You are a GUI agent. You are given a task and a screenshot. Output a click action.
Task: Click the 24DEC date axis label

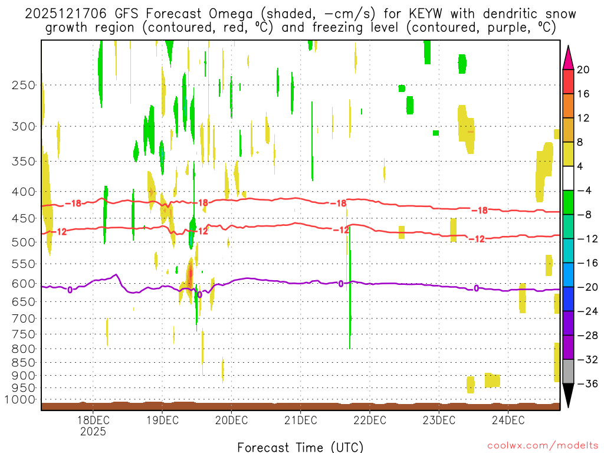point(508,420)
